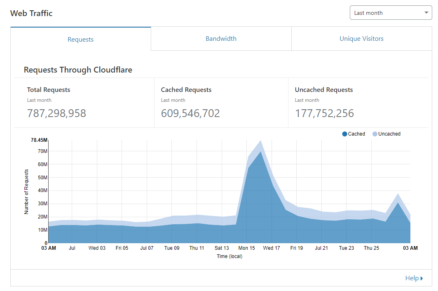438x291 pixels.
Task: Click the Time (local) axis title
Action: (230, 256)
